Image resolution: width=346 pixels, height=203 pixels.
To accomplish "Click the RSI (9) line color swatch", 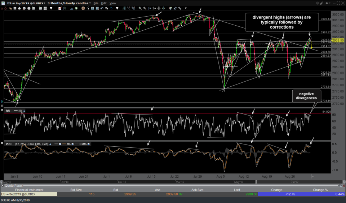I will tap(15, 111).
